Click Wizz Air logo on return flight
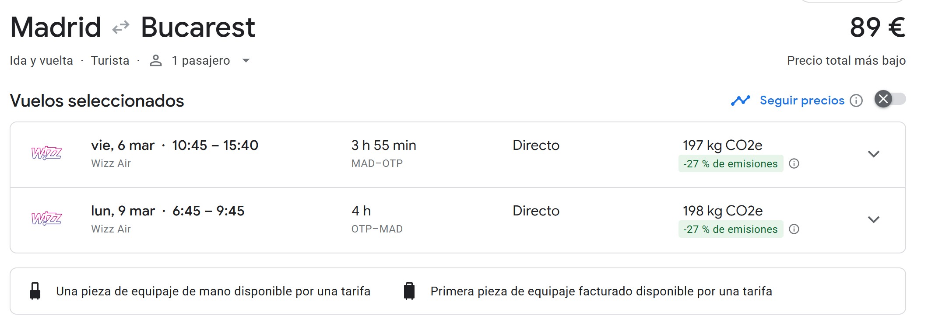Image resolution: width=928 pixels, height=319 pixels. click(x=46, y=219)
